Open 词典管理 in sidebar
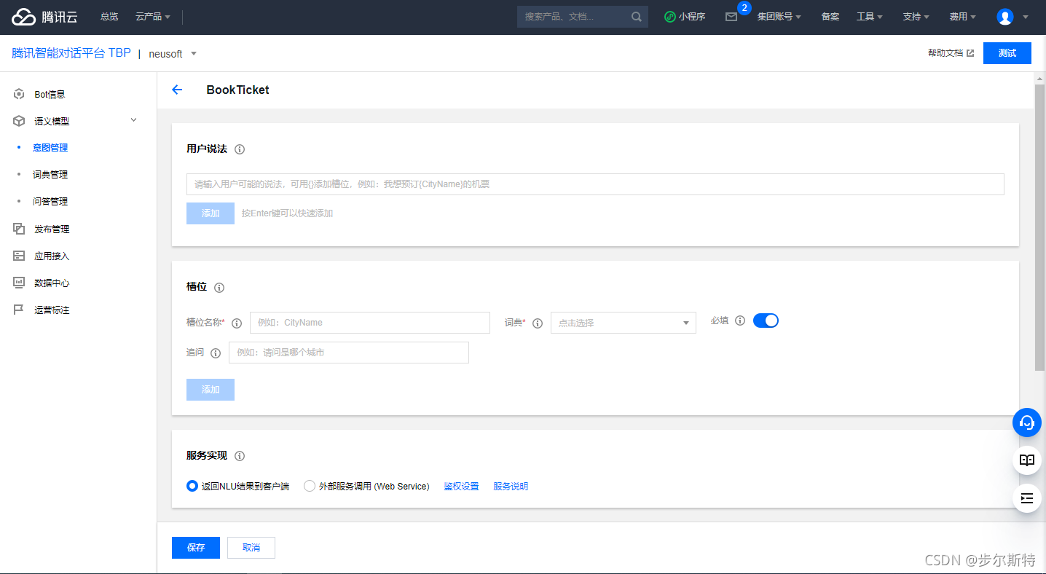The height and width of the screenshot is (574, 1046). tap(50, 175)
